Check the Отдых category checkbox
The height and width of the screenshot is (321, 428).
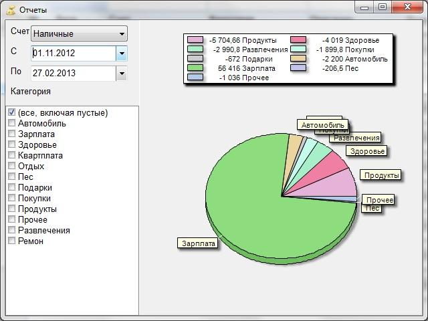point(11,165)
